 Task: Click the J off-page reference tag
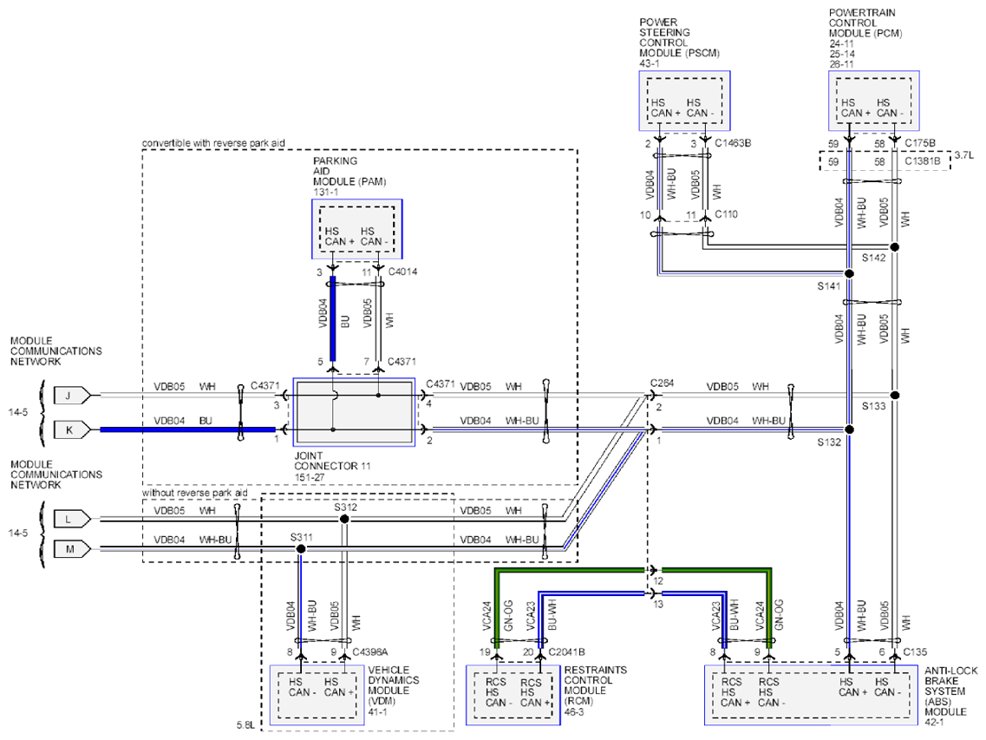72,396
